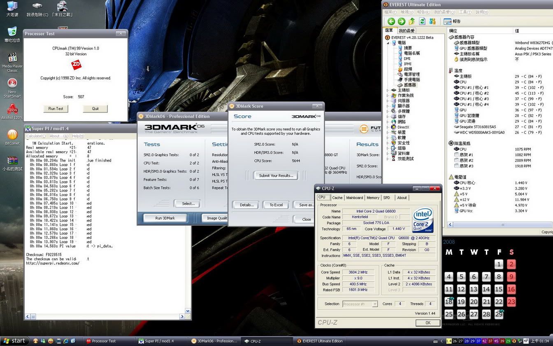Image resolution: width=553 pixels, height=346 pixels.
Task: Click Details button in 3DMark Score
Action: (247, 205)
